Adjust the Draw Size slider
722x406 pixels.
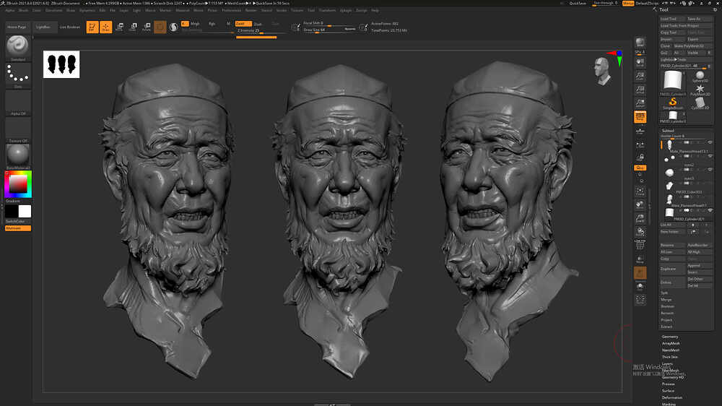tap(330, 30)
